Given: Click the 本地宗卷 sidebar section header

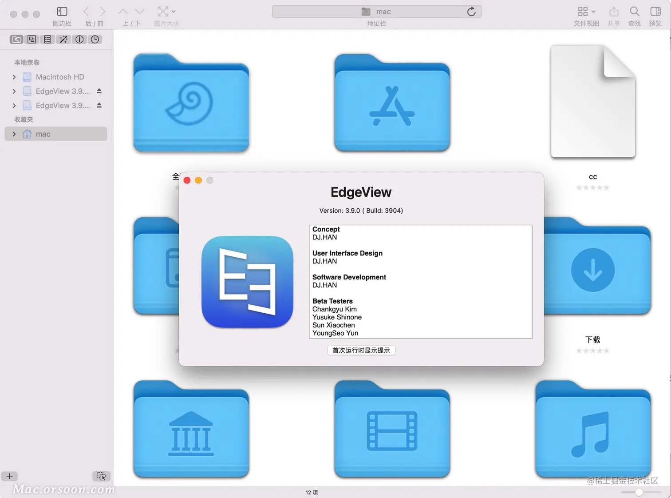Looking at the screenshot, I should click(27, 63).
